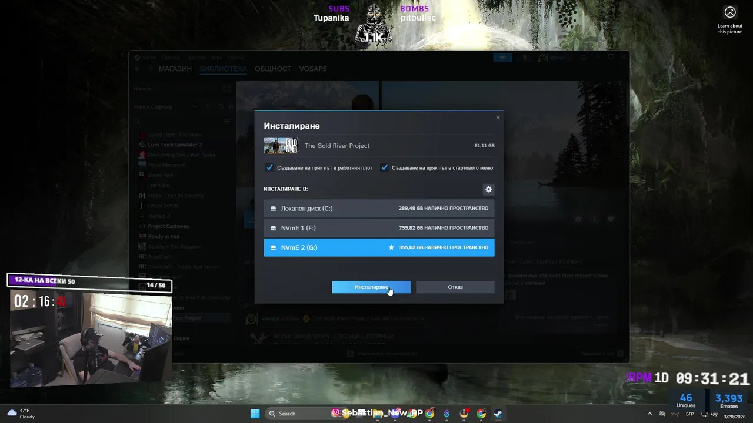Show hidden tray icons chevron
Image resolution: width=753 pixels, height=423 pixels.
tap(649, 414)
